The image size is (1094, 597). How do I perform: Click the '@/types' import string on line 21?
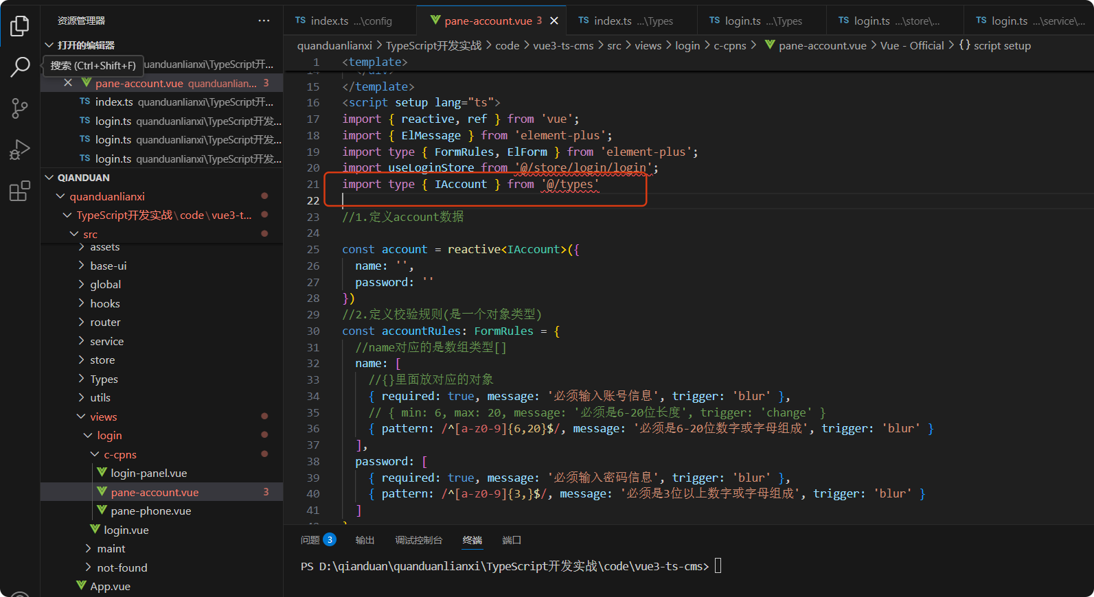570,184
